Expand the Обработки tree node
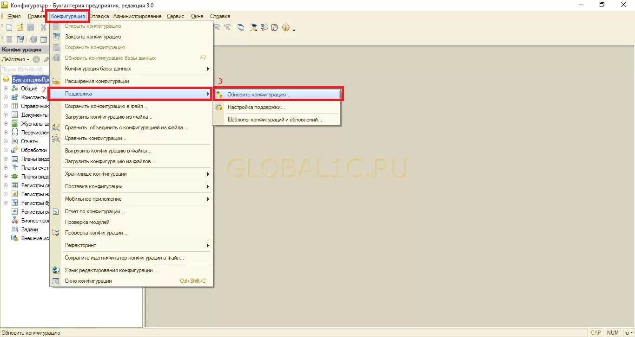This screenshot has height=337, width=635. pyautogui.click(x=6, y=150)
